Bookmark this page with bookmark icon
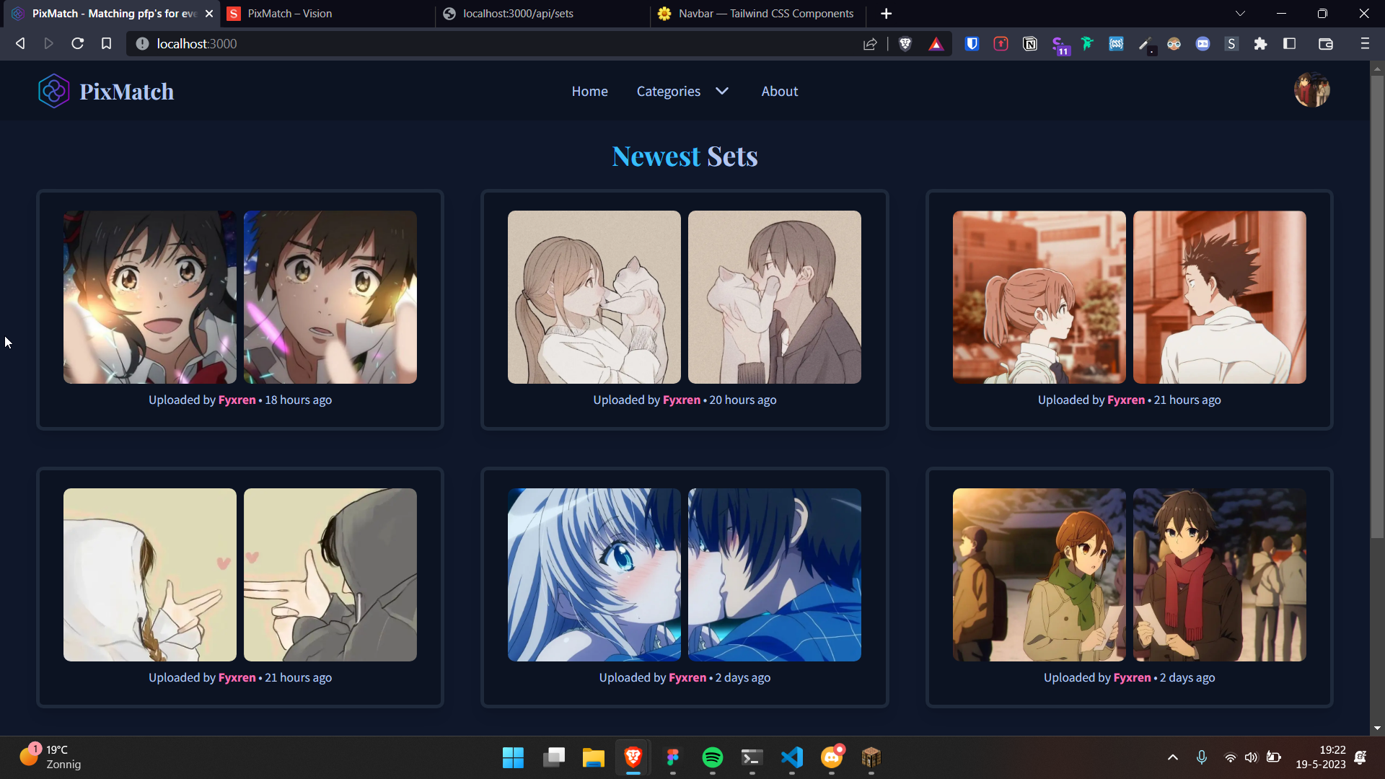This screenshot has height=779, width=1385. point(106,44)
